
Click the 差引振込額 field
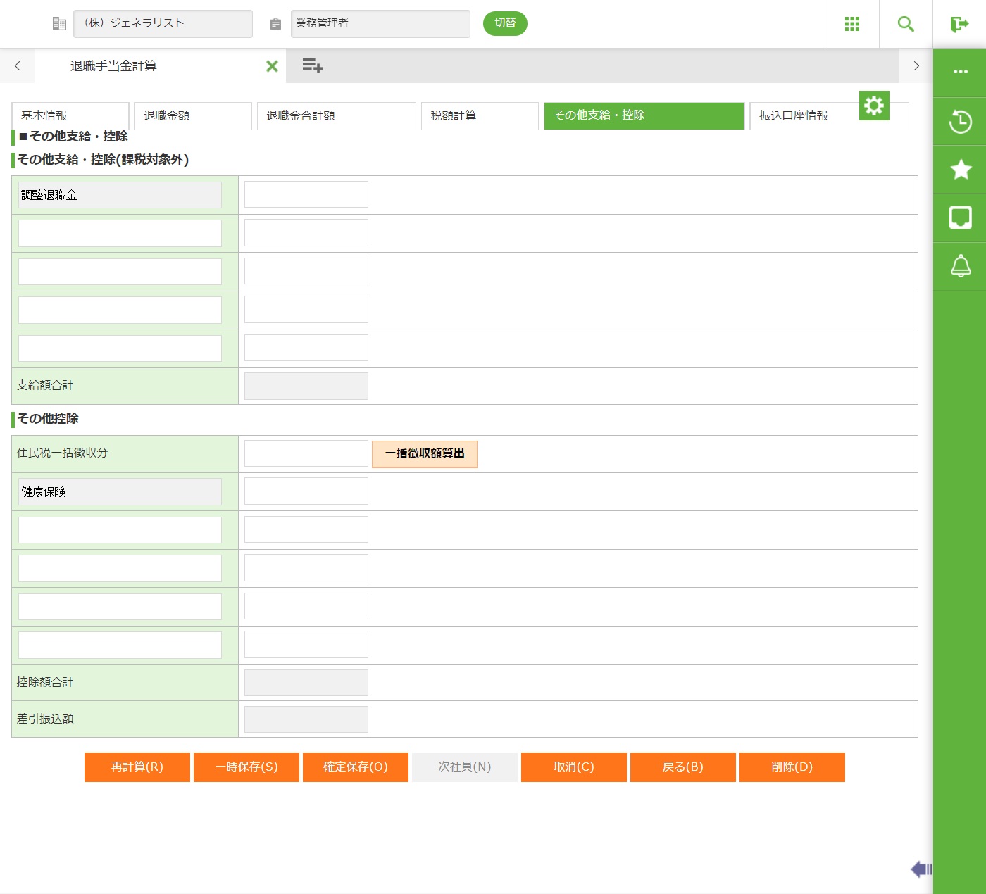pyautogui.click(x=306, y=719)
